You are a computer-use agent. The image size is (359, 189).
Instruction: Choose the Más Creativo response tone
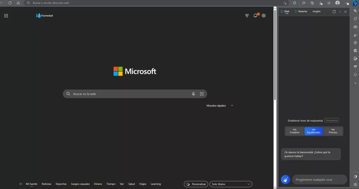(294, 131)
